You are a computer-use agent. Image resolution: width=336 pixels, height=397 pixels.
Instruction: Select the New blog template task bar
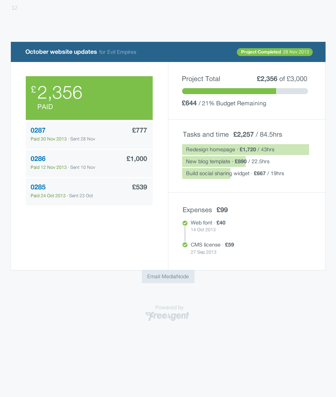tap(214, 162)
